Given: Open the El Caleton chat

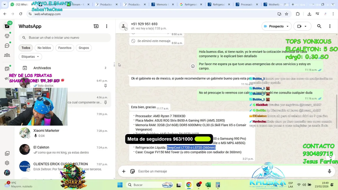Looking at the screenshot, I should (65, 150).
